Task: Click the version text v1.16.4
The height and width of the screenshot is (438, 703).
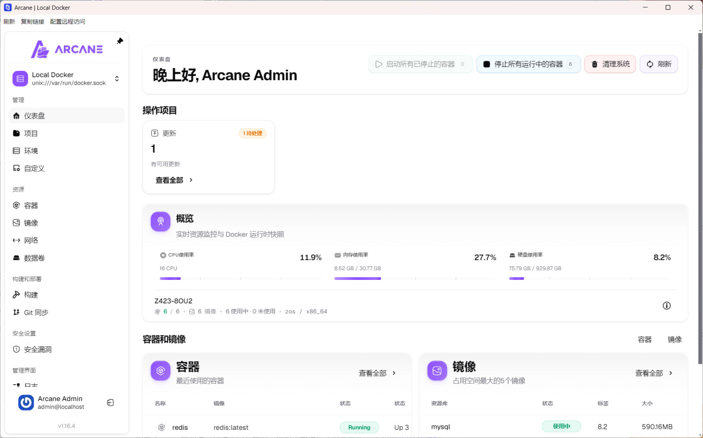Action: [x=66, y=426]
